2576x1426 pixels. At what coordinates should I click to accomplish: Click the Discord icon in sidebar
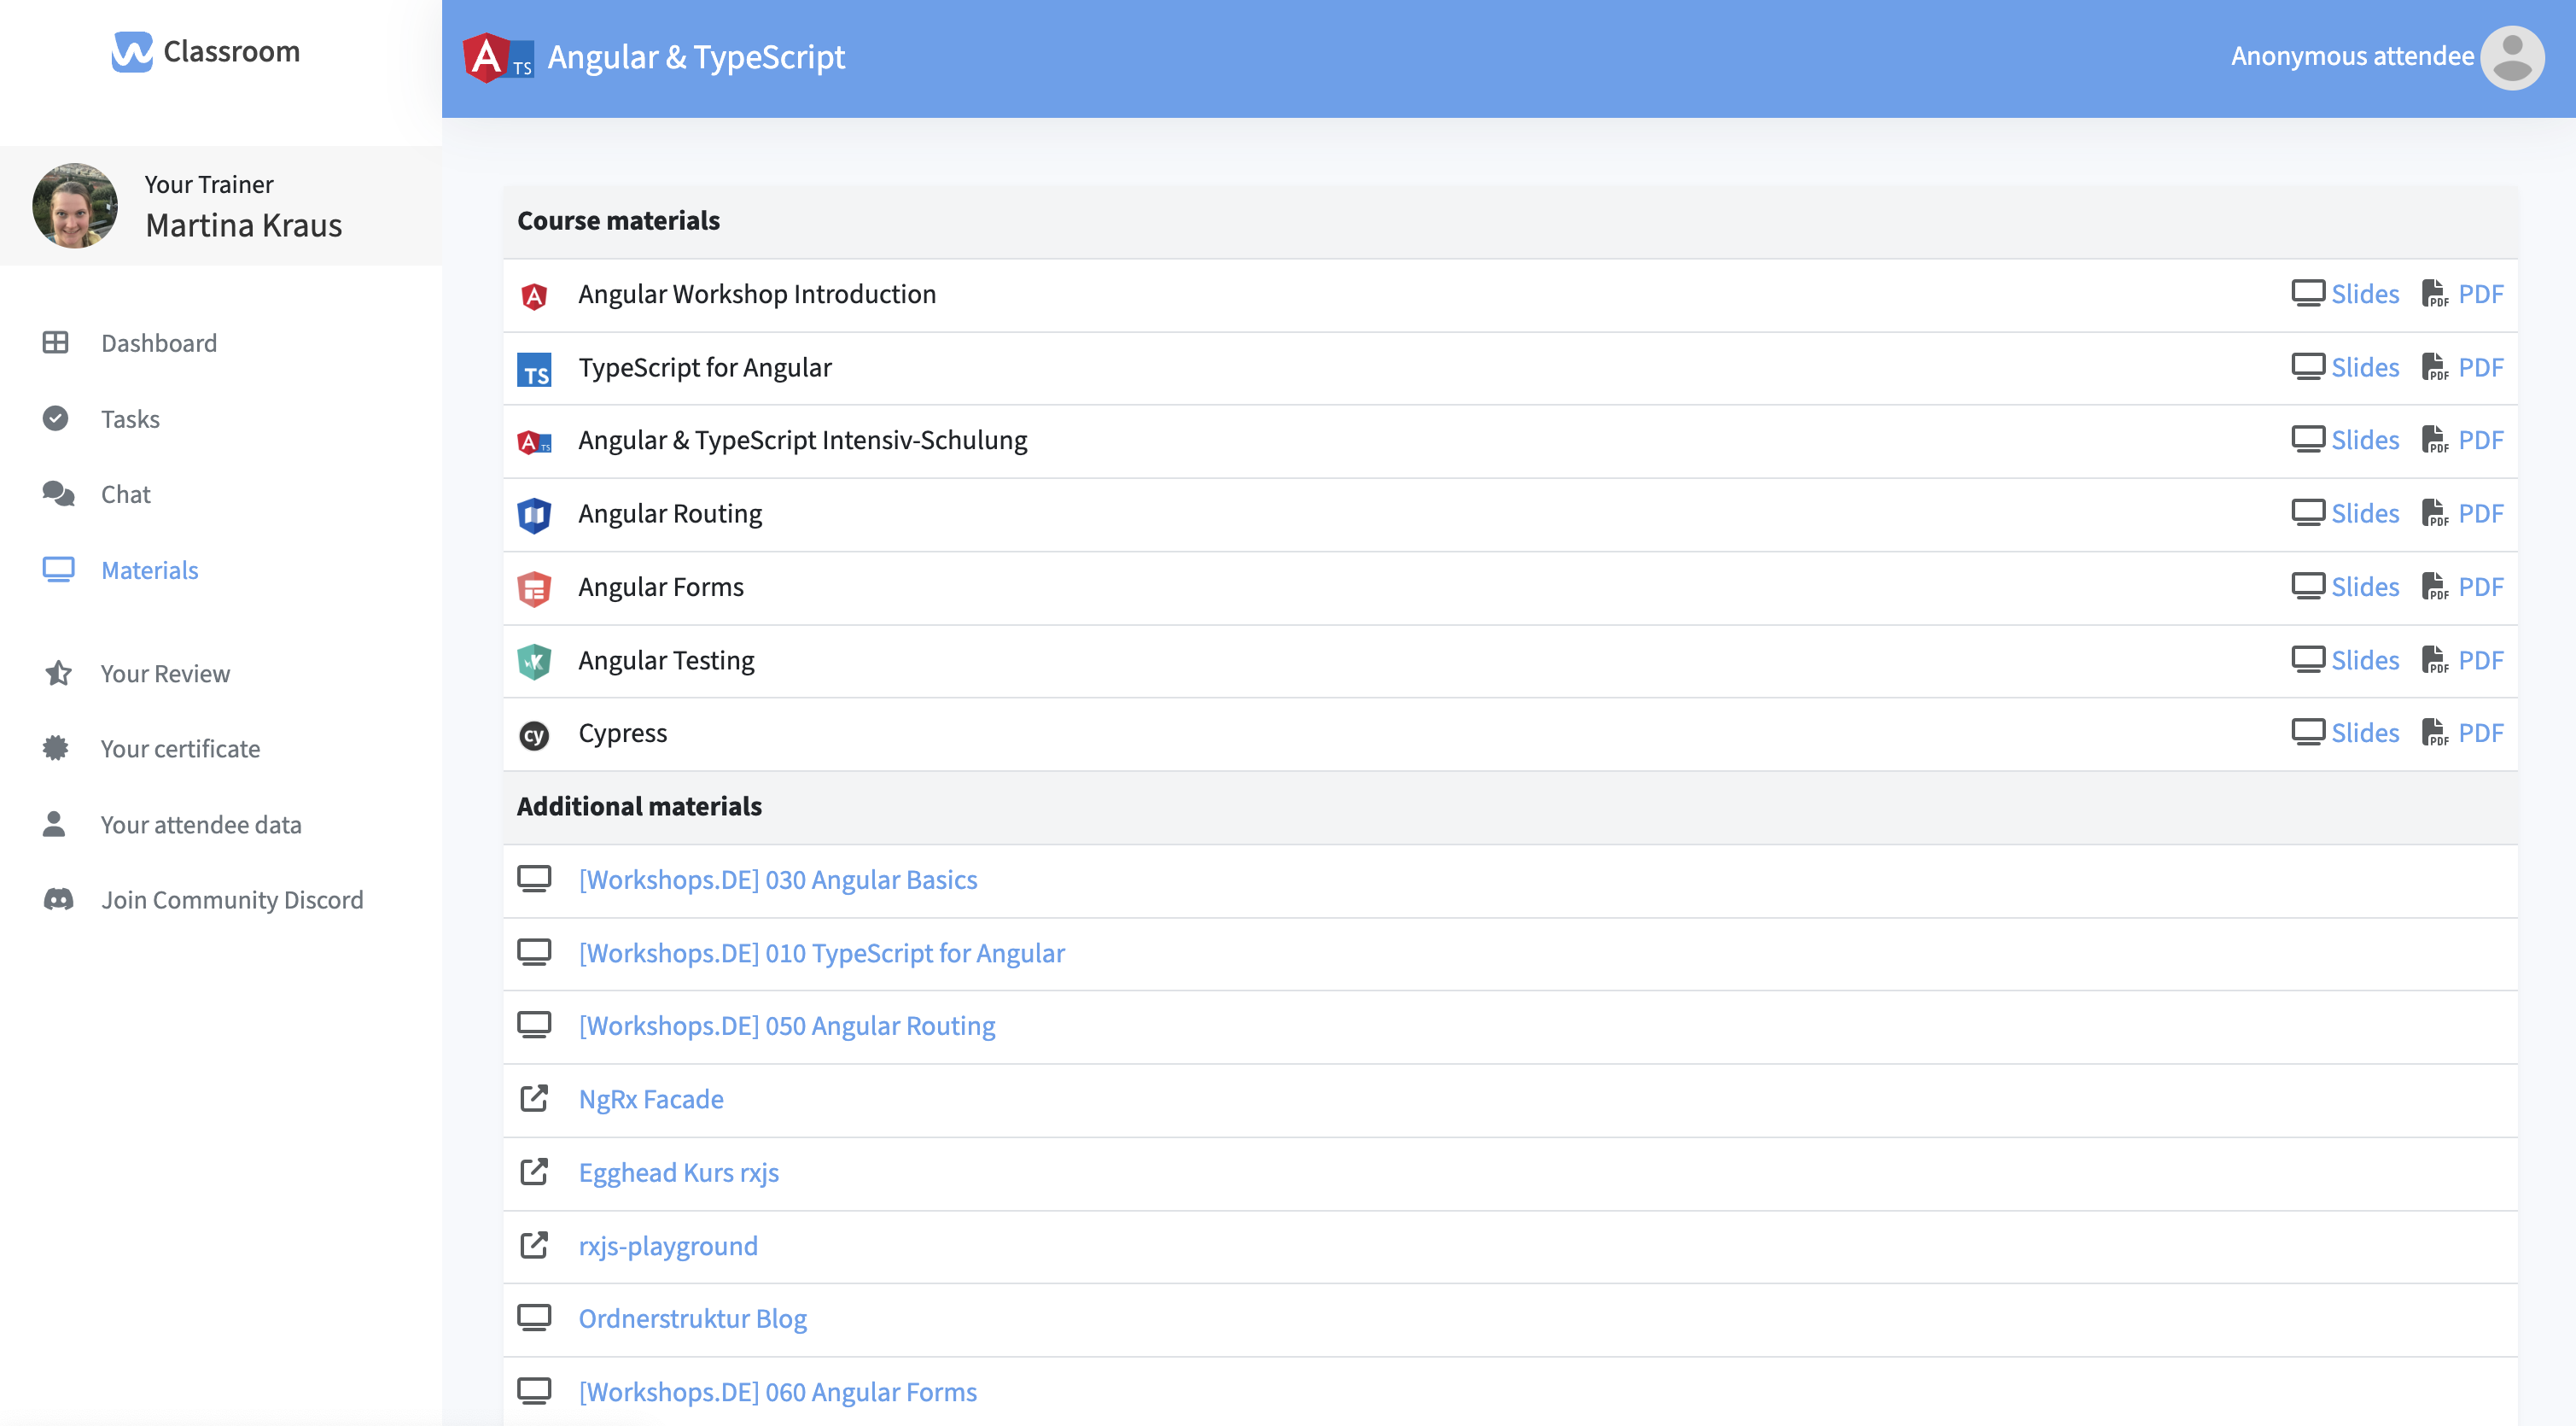(58, 900)
